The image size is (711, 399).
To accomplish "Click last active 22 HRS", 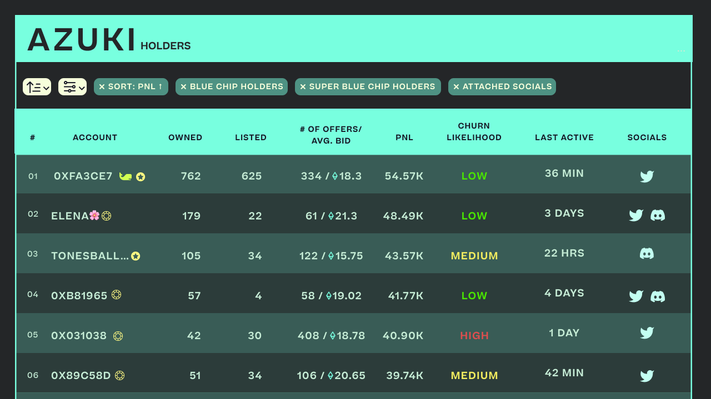I will pos(564,253).
